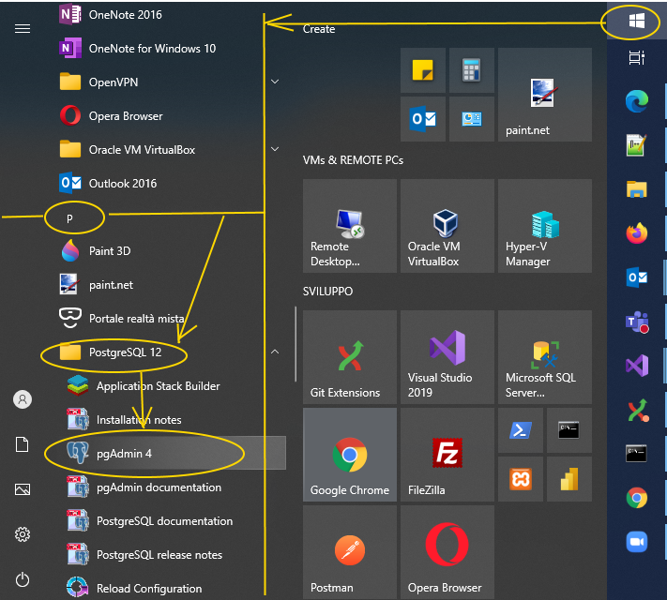Open Settings from the Start sidebar
Screen dimensions: 667x600
point(23,534)
